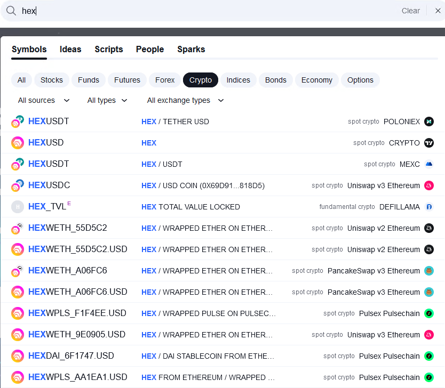Select the Bonds category filter
The image size is (445, 388).
point(276,80)
